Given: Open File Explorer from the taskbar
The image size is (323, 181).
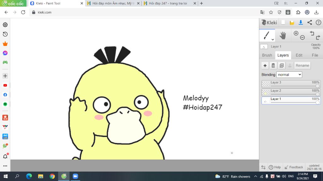Looking at the screenshot, I should (41, 176).
